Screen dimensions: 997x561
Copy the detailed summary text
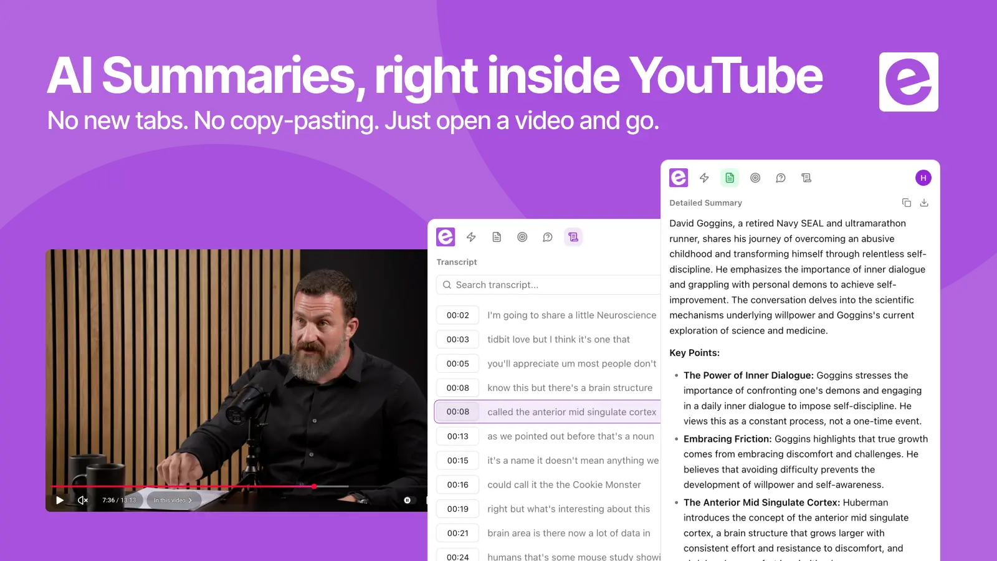(x=907, y=203)
